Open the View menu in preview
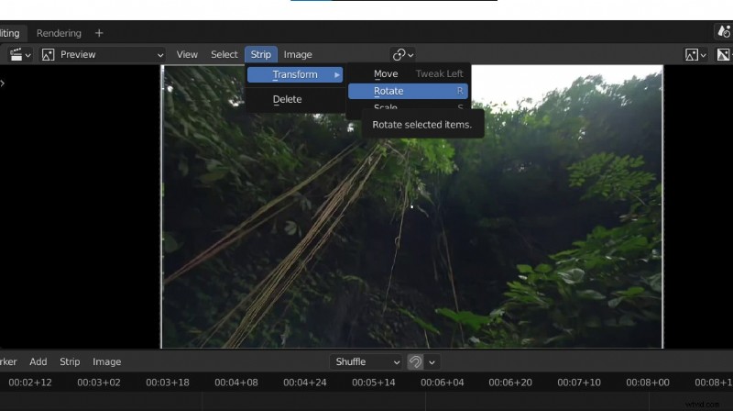The height and width of the screenshot is (411, 733). click(187, 55)
